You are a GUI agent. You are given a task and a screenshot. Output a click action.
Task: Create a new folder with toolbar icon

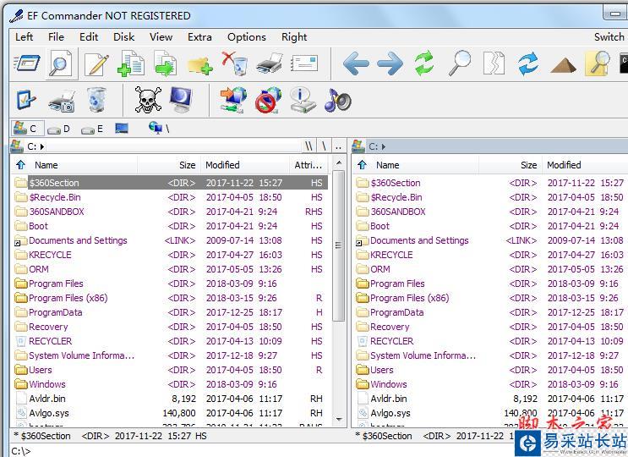click(x=199, y=65)
